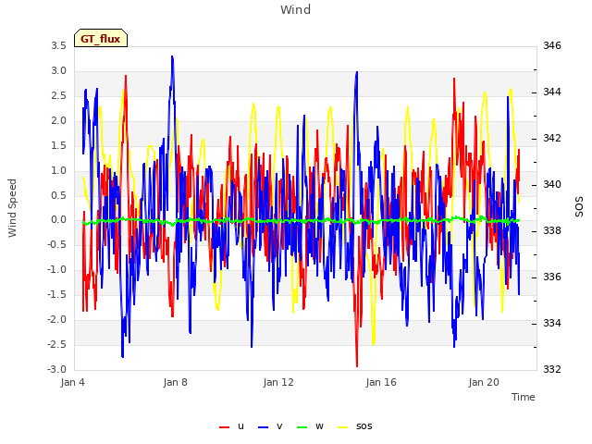Click the GT_flux label tag
This screenshot has height=444, width=592.
point(101,38)
